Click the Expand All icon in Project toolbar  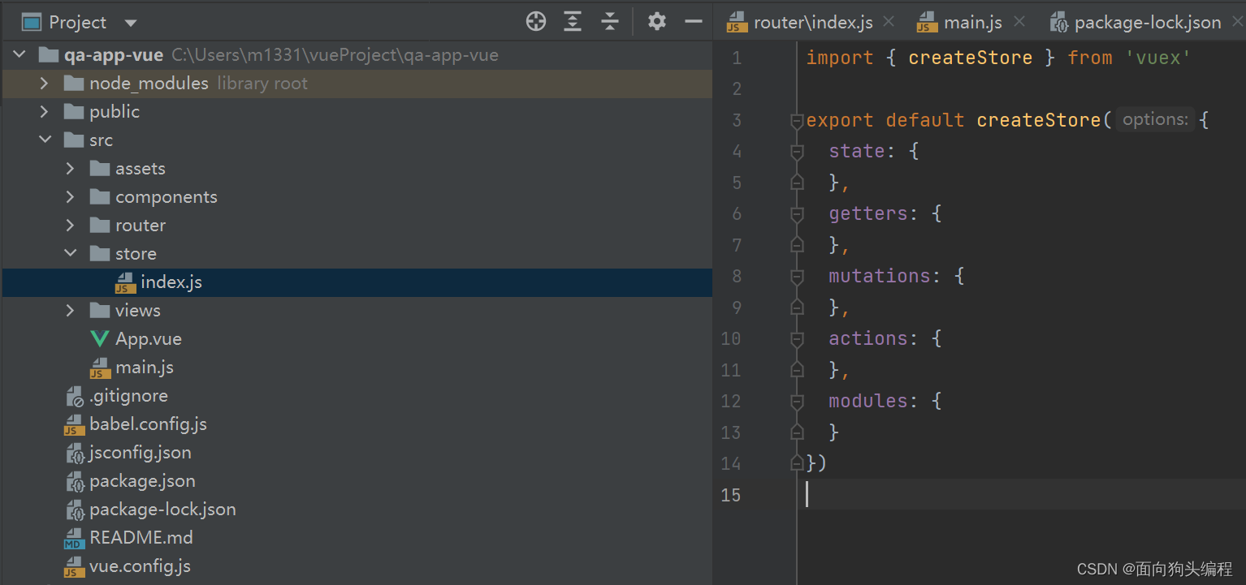573,22
